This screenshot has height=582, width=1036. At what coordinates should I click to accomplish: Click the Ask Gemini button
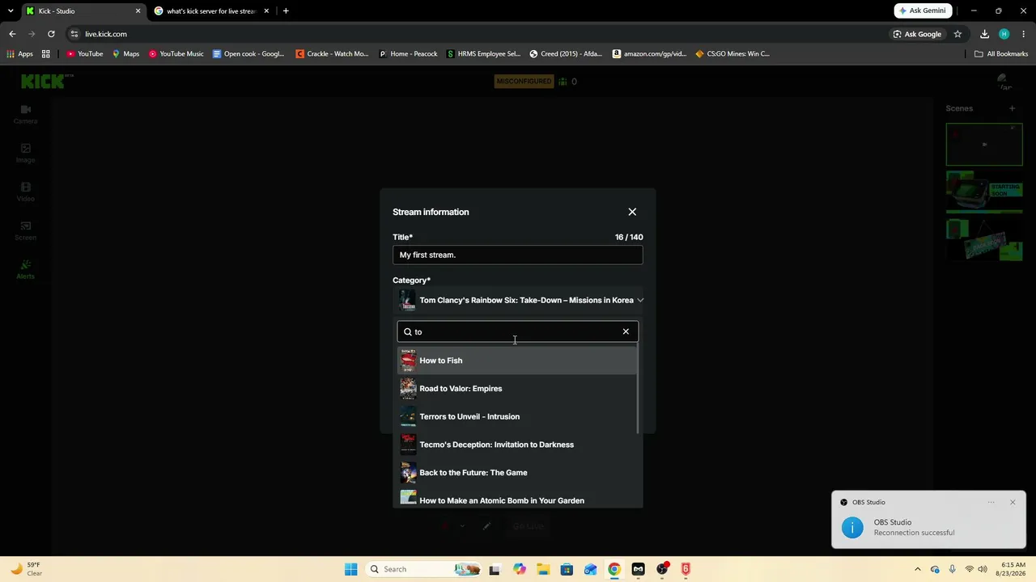click(x=923, y=11)
